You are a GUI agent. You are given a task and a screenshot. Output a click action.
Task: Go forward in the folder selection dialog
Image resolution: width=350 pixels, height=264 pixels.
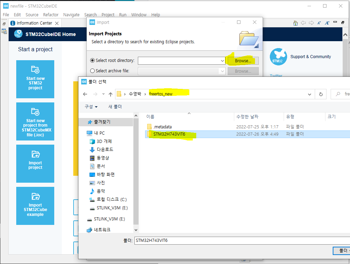(95, 94)
